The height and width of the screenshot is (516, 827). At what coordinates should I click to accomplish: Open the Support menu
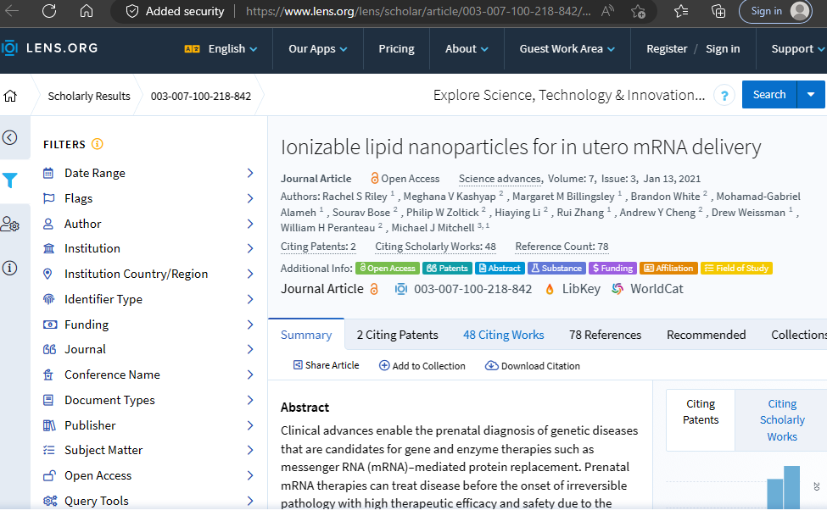tap(797, 49)
